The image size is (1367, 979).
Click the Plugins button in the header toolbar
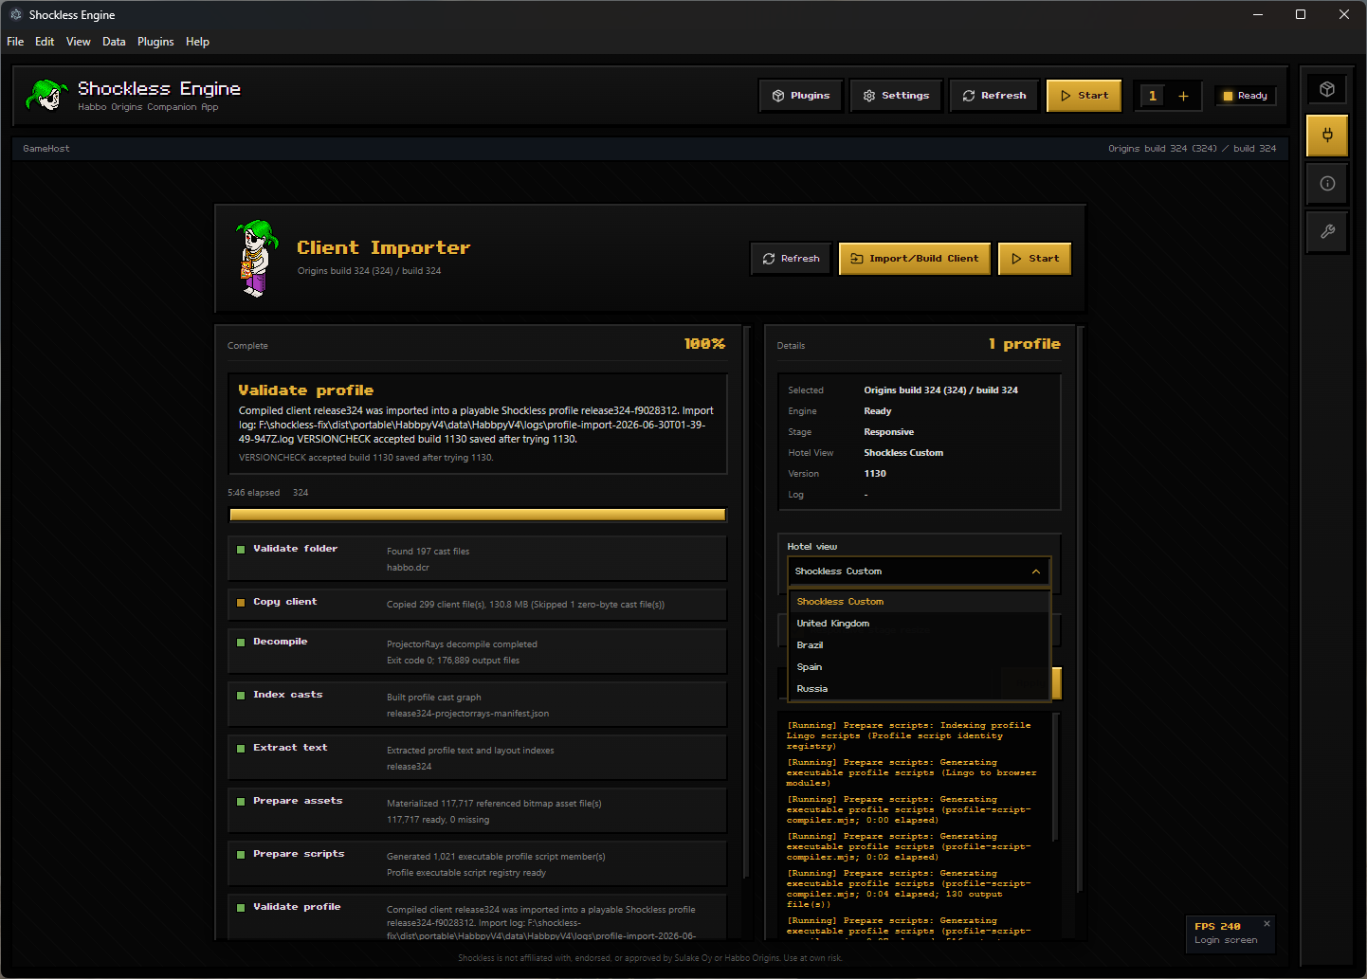point(801,96)
